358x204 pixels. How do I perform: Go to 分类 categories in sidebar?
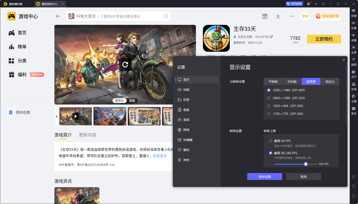[x=18, y=60]
